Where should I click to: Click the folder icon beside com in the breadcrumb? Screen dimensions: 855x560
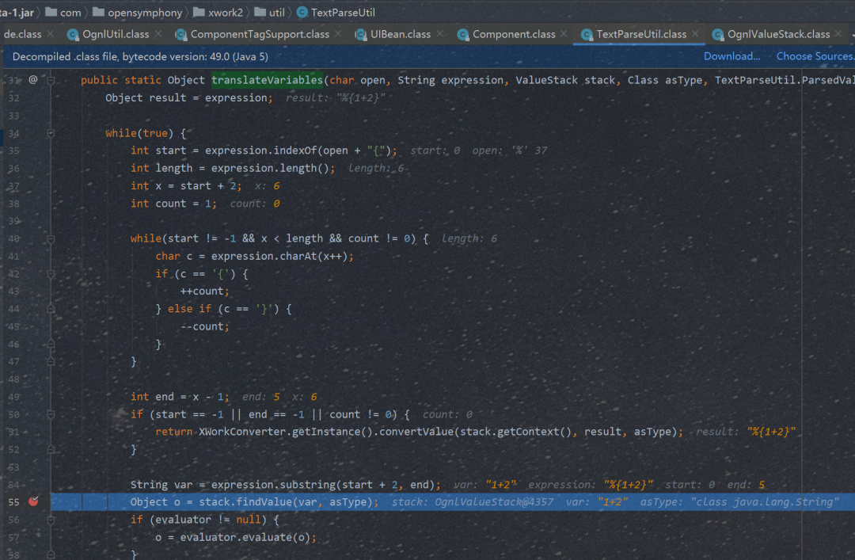pyautogui.click(x=51, y=12)
